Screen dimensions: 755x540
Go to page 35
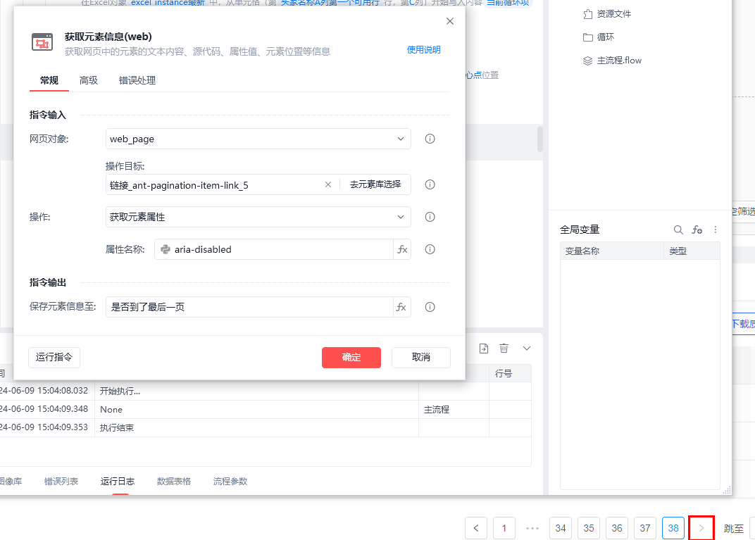point(589,528)
